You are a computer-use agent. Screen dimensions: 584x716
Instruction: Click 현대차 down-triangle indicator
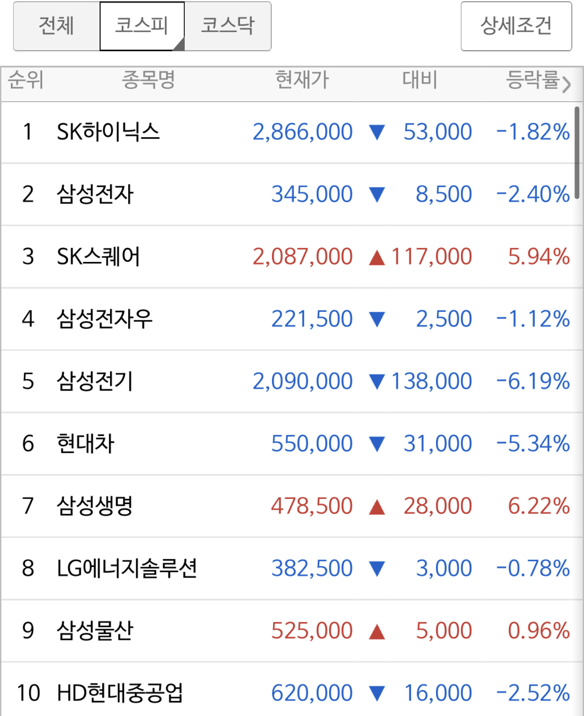(377, 444)
